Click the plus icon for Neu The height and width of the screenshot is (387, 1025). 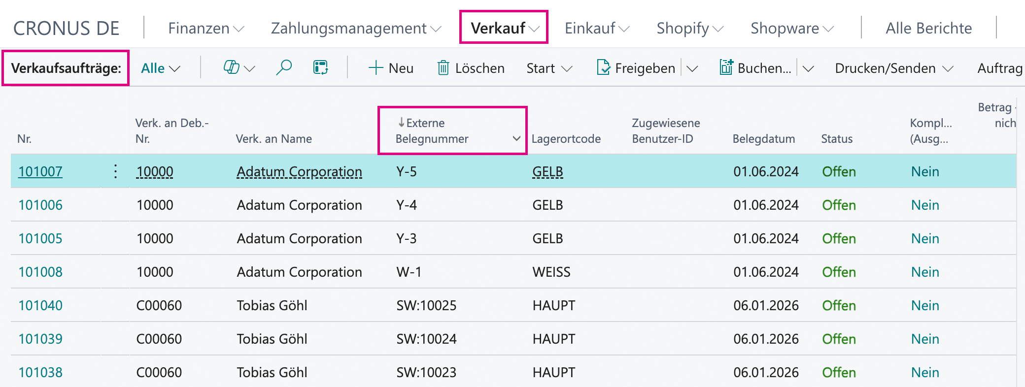pyautogui.click(x=376, y=68)
